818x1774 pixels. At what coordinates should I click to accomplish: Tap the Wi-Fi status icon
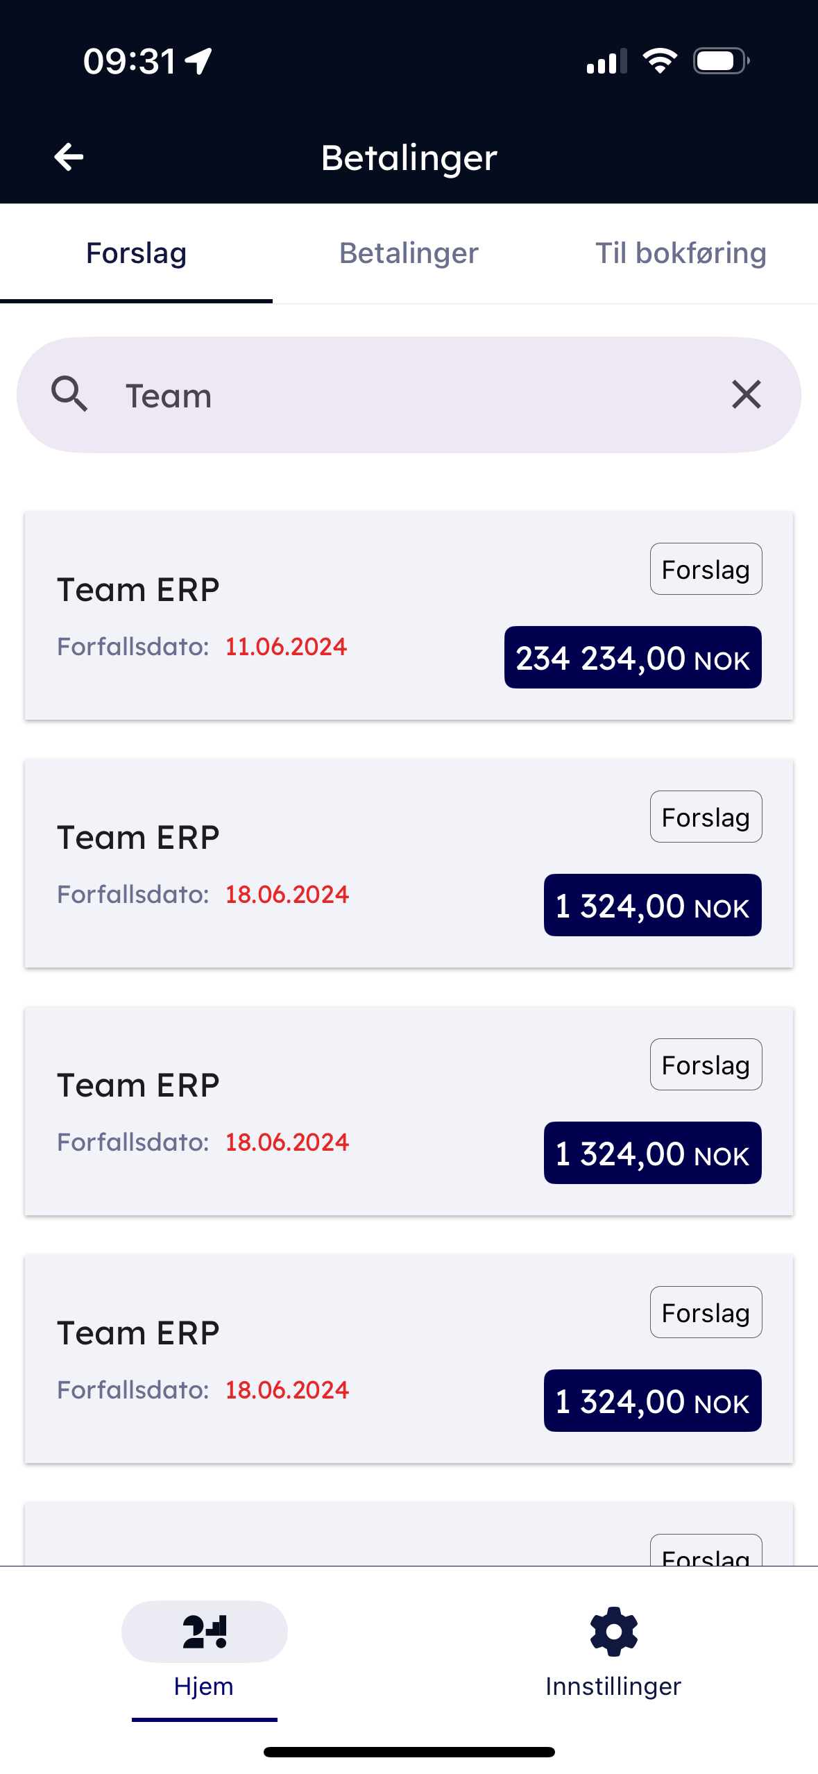660,61
